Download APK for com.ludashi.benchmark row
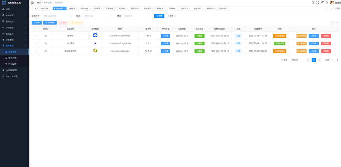This screenshot has height=167, width=341. [166, 36]
